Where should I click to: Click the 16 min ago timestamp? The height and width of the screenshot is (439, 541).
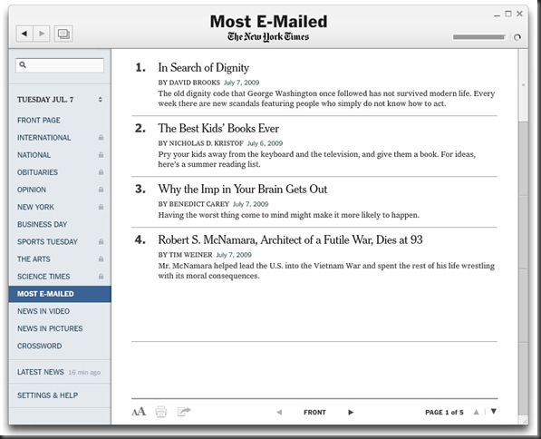pos(84,373)
